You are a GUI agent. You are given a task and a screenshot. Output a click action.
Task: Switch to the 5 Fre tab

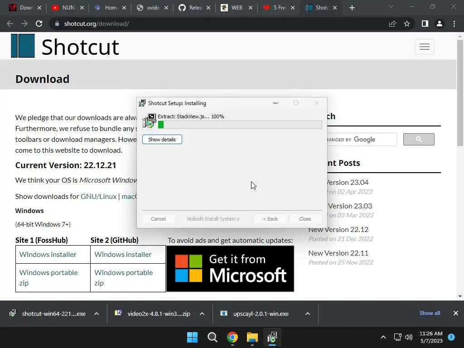[279, 8]
